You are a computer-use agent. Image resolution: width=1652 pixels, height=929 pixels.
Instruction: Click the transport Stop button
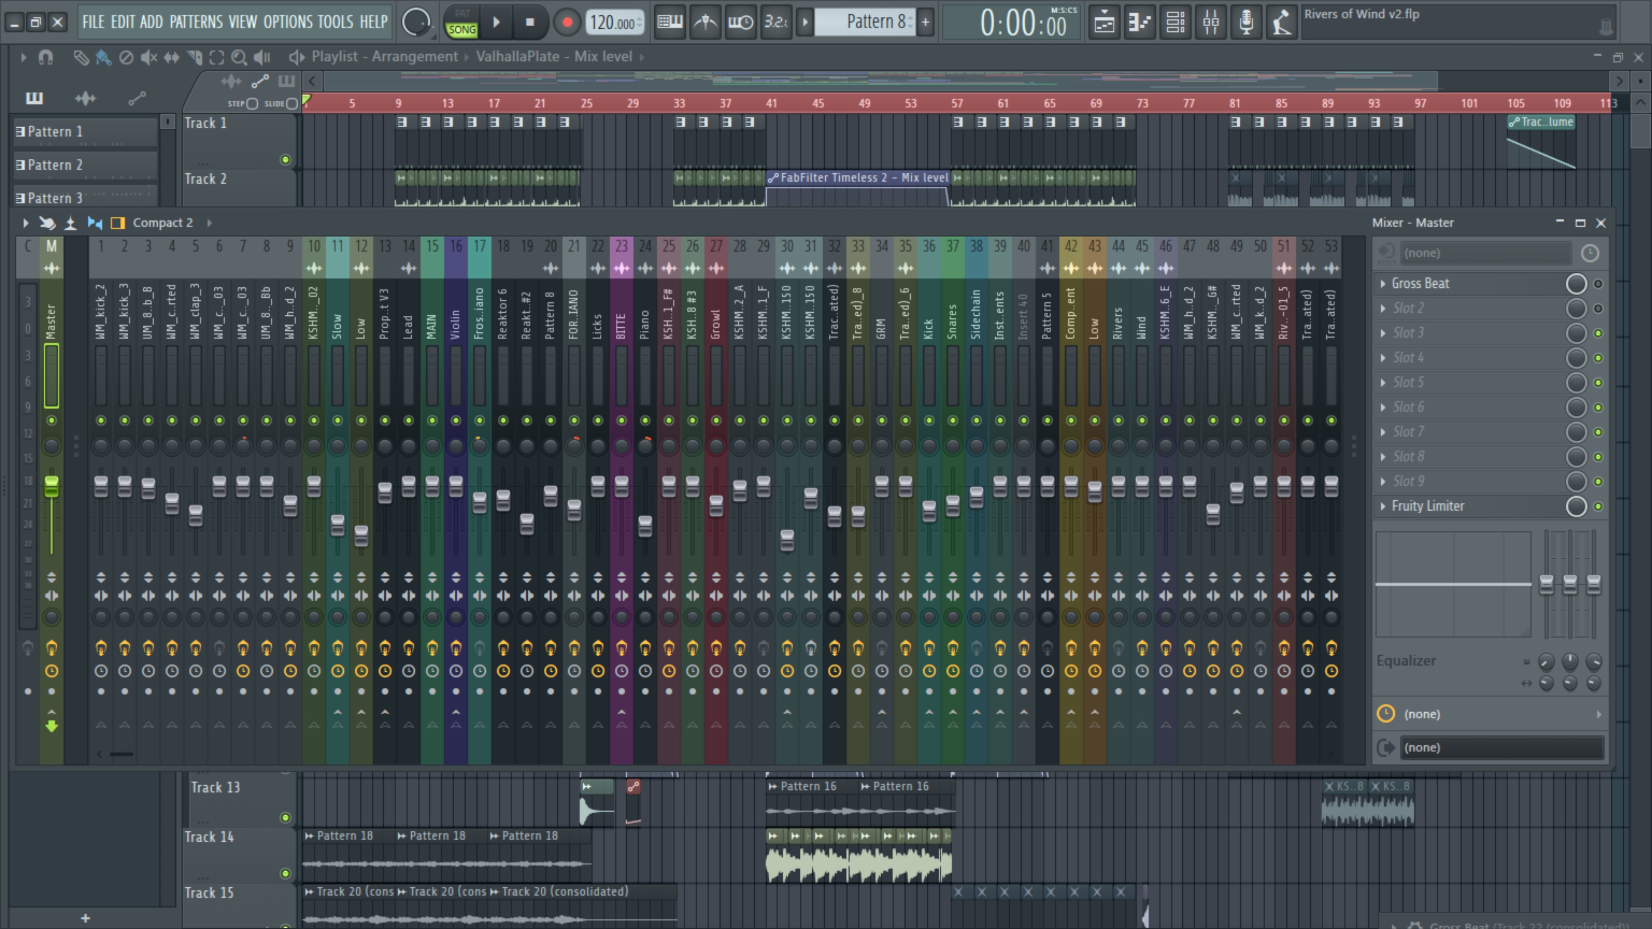click(530, 22)
